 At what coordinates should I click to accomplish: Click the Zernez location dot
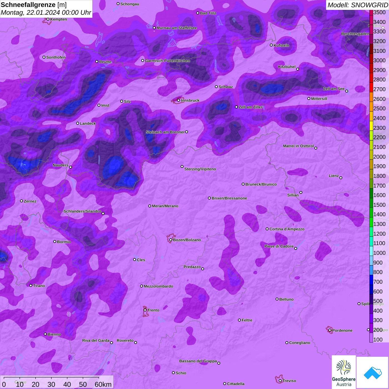pyautogui.click(x=21, y=201)
